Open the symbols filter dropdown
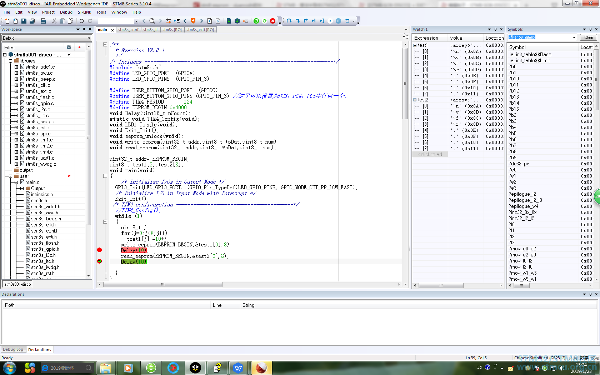Screen dimensions: 600x375 (x=574, y=37)
